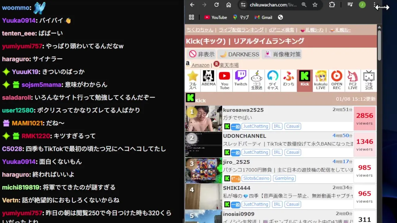Click the globe bookmark icon
The width and height of the screenshot is (397, 223).
click(x=280, y=17)
